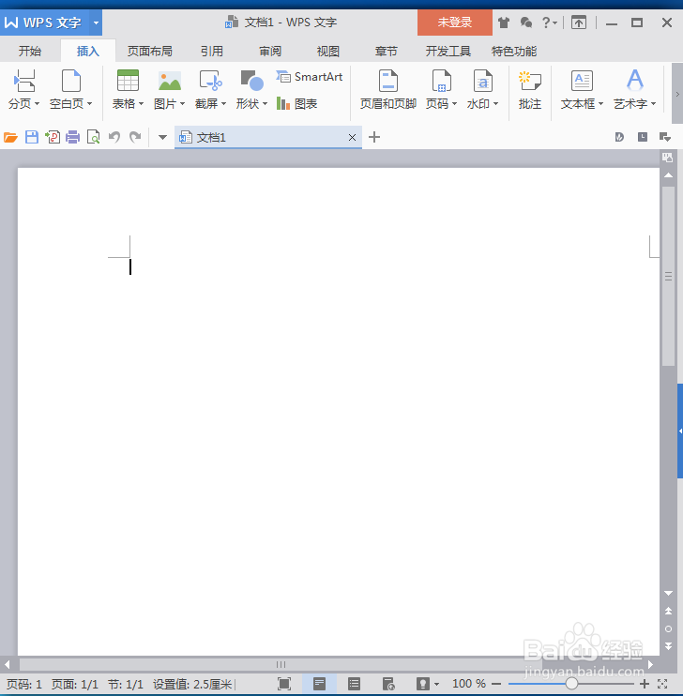The height and width of the screenshot is (696, 683).
Task: Click the zoom slider handle
Action: coord(571,684)
